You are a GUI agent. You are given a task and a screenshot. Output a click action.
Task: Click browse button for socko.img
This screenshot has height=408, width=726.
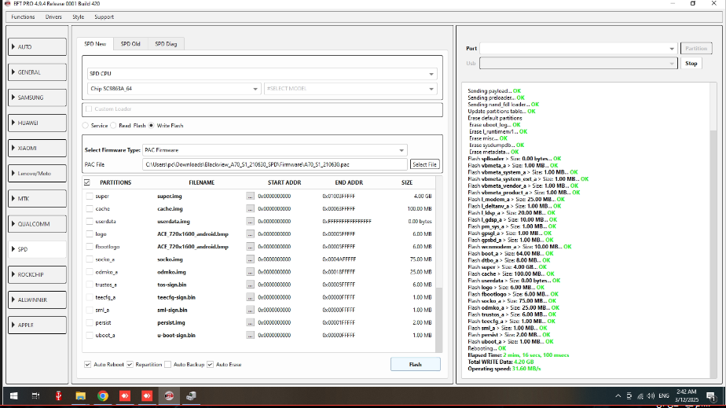(x=250, y=259)
